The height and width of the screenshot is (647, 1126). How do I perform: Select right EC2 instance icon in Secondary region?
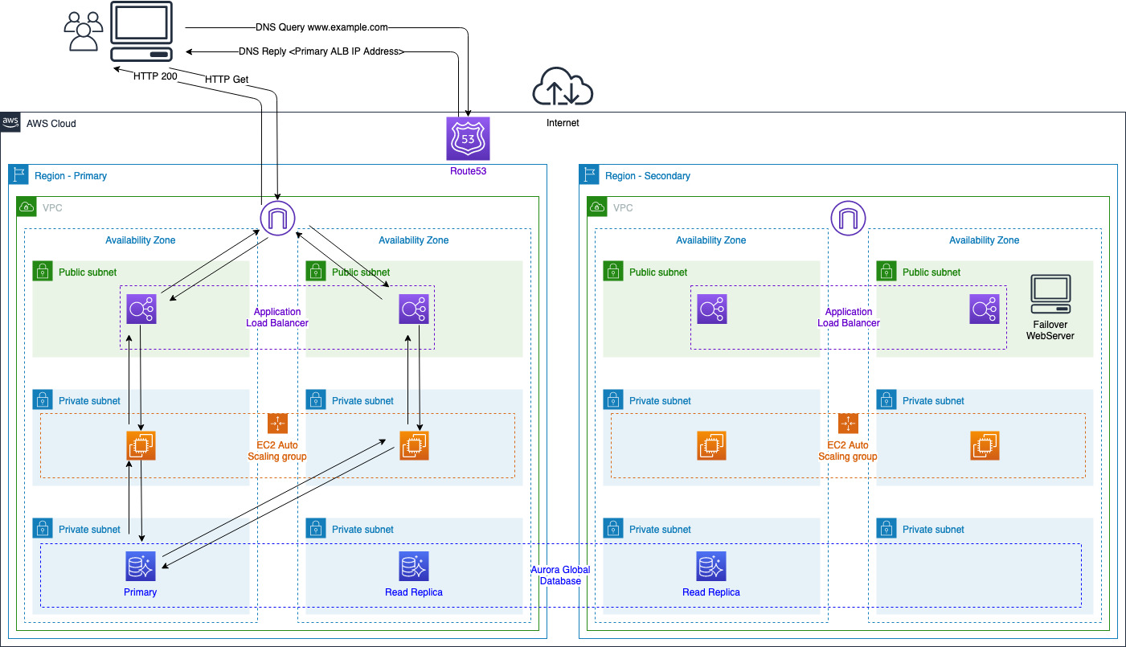(985, 445)
